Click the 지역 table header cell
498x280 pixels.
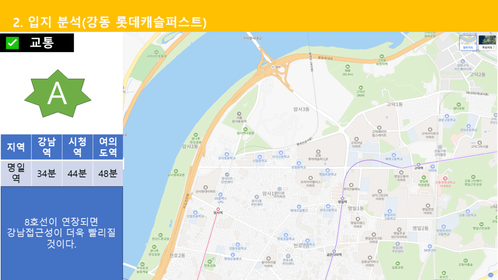(x=16, y=147)
